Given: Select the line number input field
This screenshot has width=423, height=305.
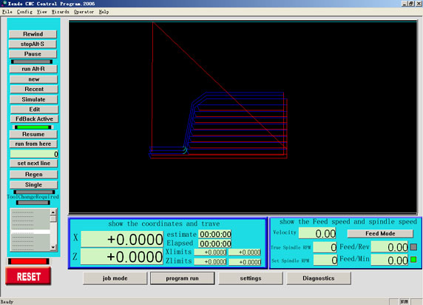Looking at the screenshot, I should (x=34, y=154).
